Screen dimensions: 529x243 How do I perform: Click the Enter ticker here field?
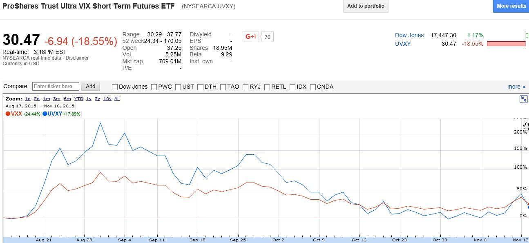[55, 86]
